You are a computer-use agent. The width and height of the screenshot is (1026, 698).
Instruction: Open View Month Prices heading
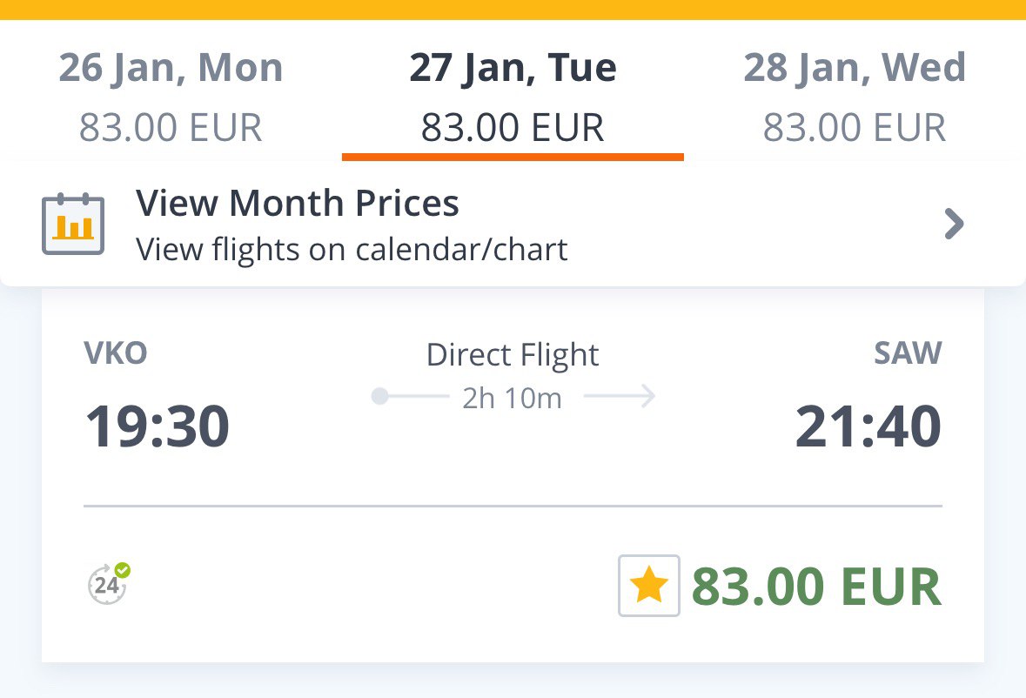coord(297,203)
